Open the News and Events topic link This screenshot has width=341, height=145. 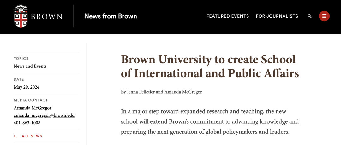tap(30, 66)
